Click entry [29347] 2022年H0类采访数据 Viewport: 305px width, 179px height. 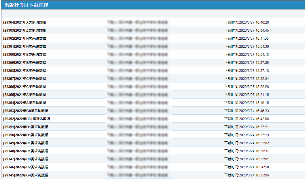pos(26,159)
